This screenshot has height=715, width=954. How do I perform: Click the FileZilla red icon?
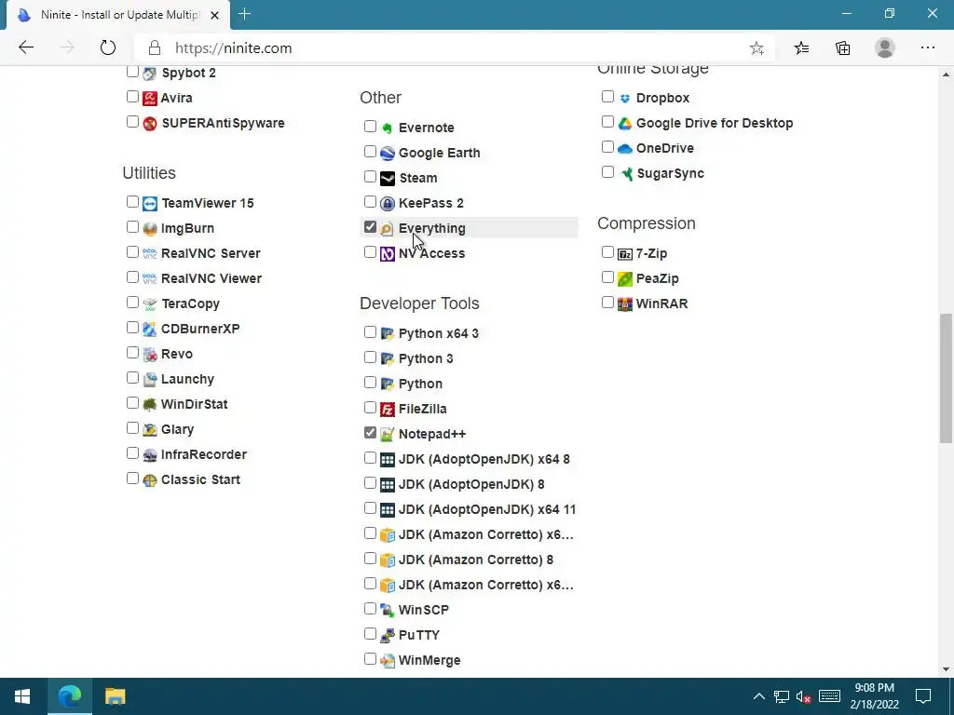[x=388, y=410]
